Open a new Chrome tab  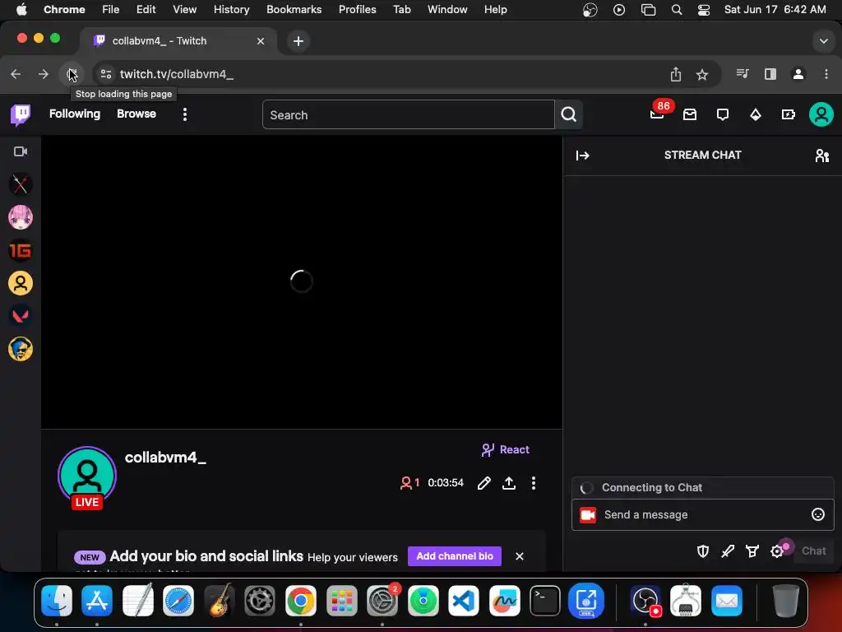[x=298, y=41]
